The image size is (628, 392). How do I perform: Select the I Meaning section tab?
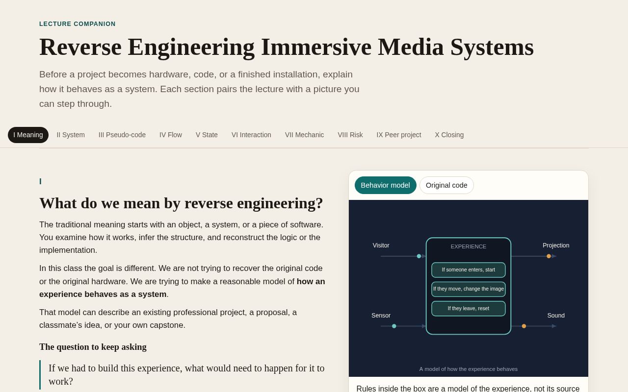(28, 135)
